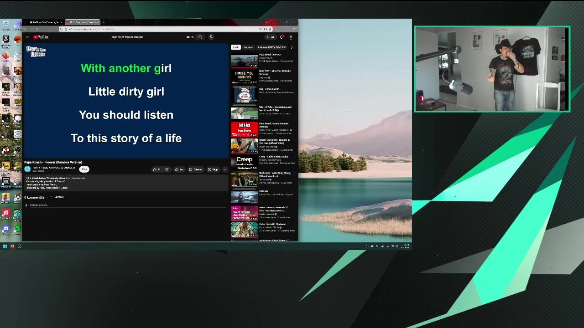The image size is (584, 328).
Task: Submit search with the magnifier button
Action: coord(200,37)
